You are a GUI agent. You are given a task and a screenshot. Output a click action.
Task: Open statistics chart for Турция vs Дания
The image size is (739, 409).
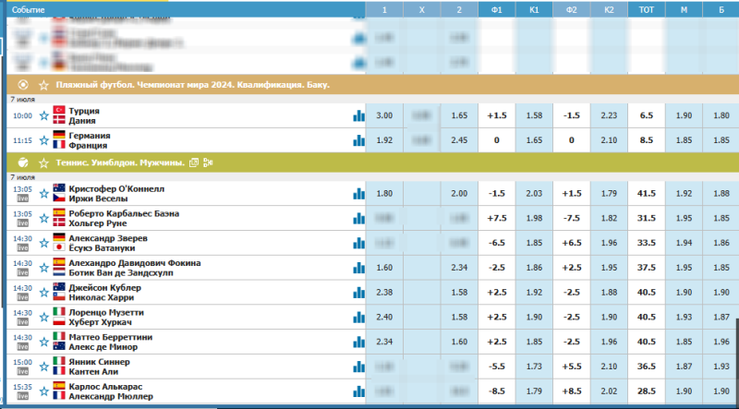357,116
